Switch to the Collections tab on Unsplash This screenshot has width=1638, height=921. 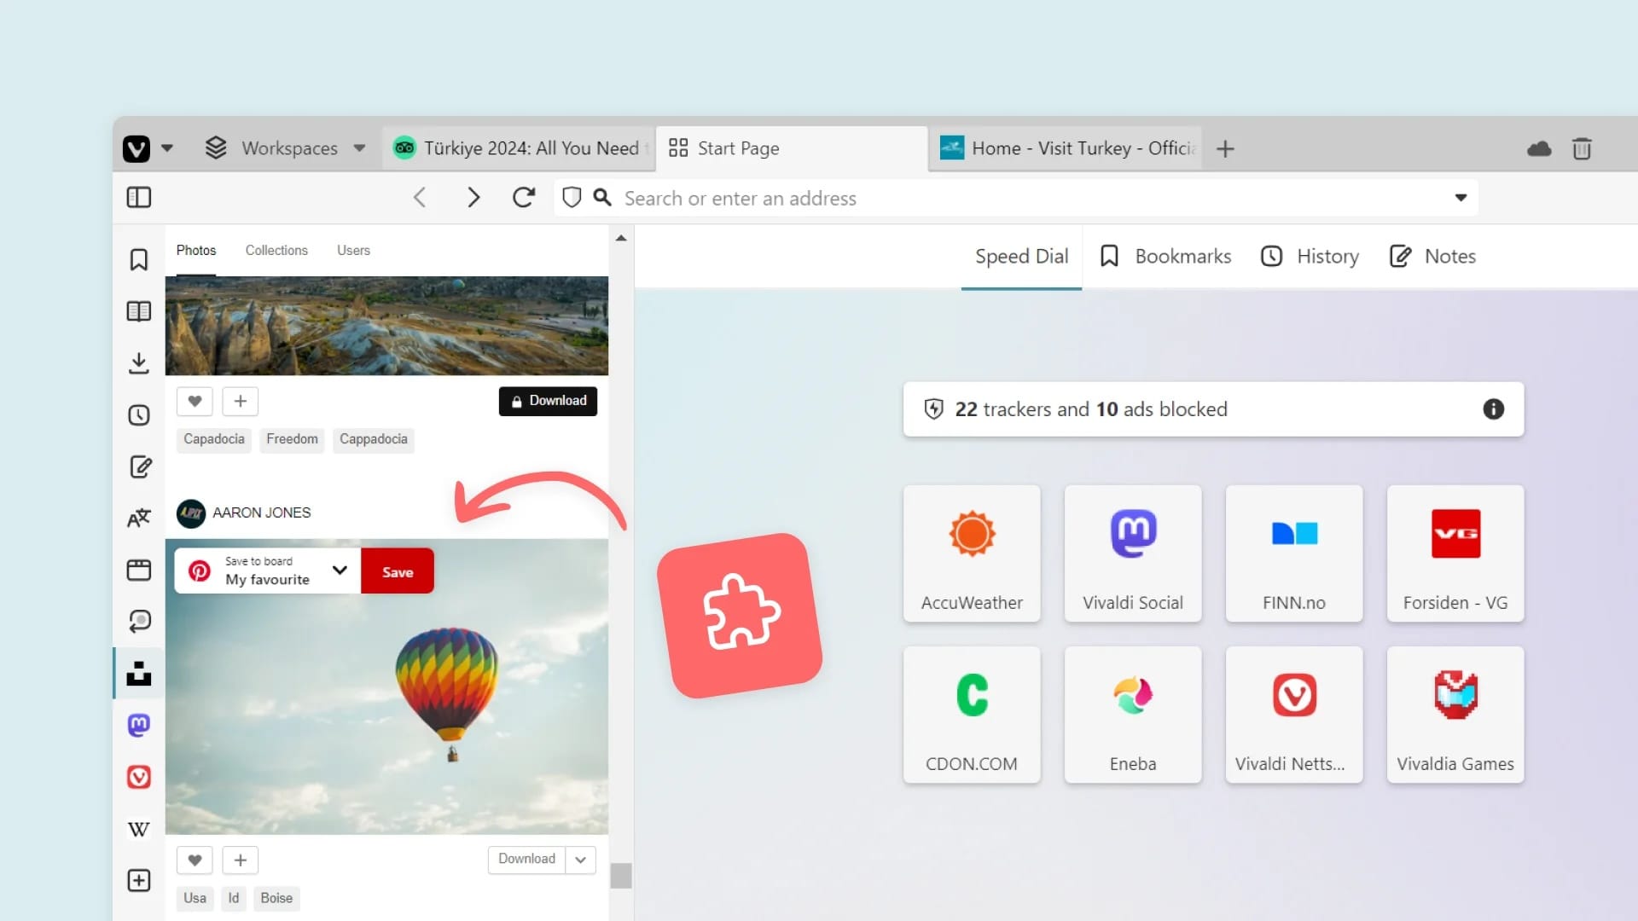point(276,250)
